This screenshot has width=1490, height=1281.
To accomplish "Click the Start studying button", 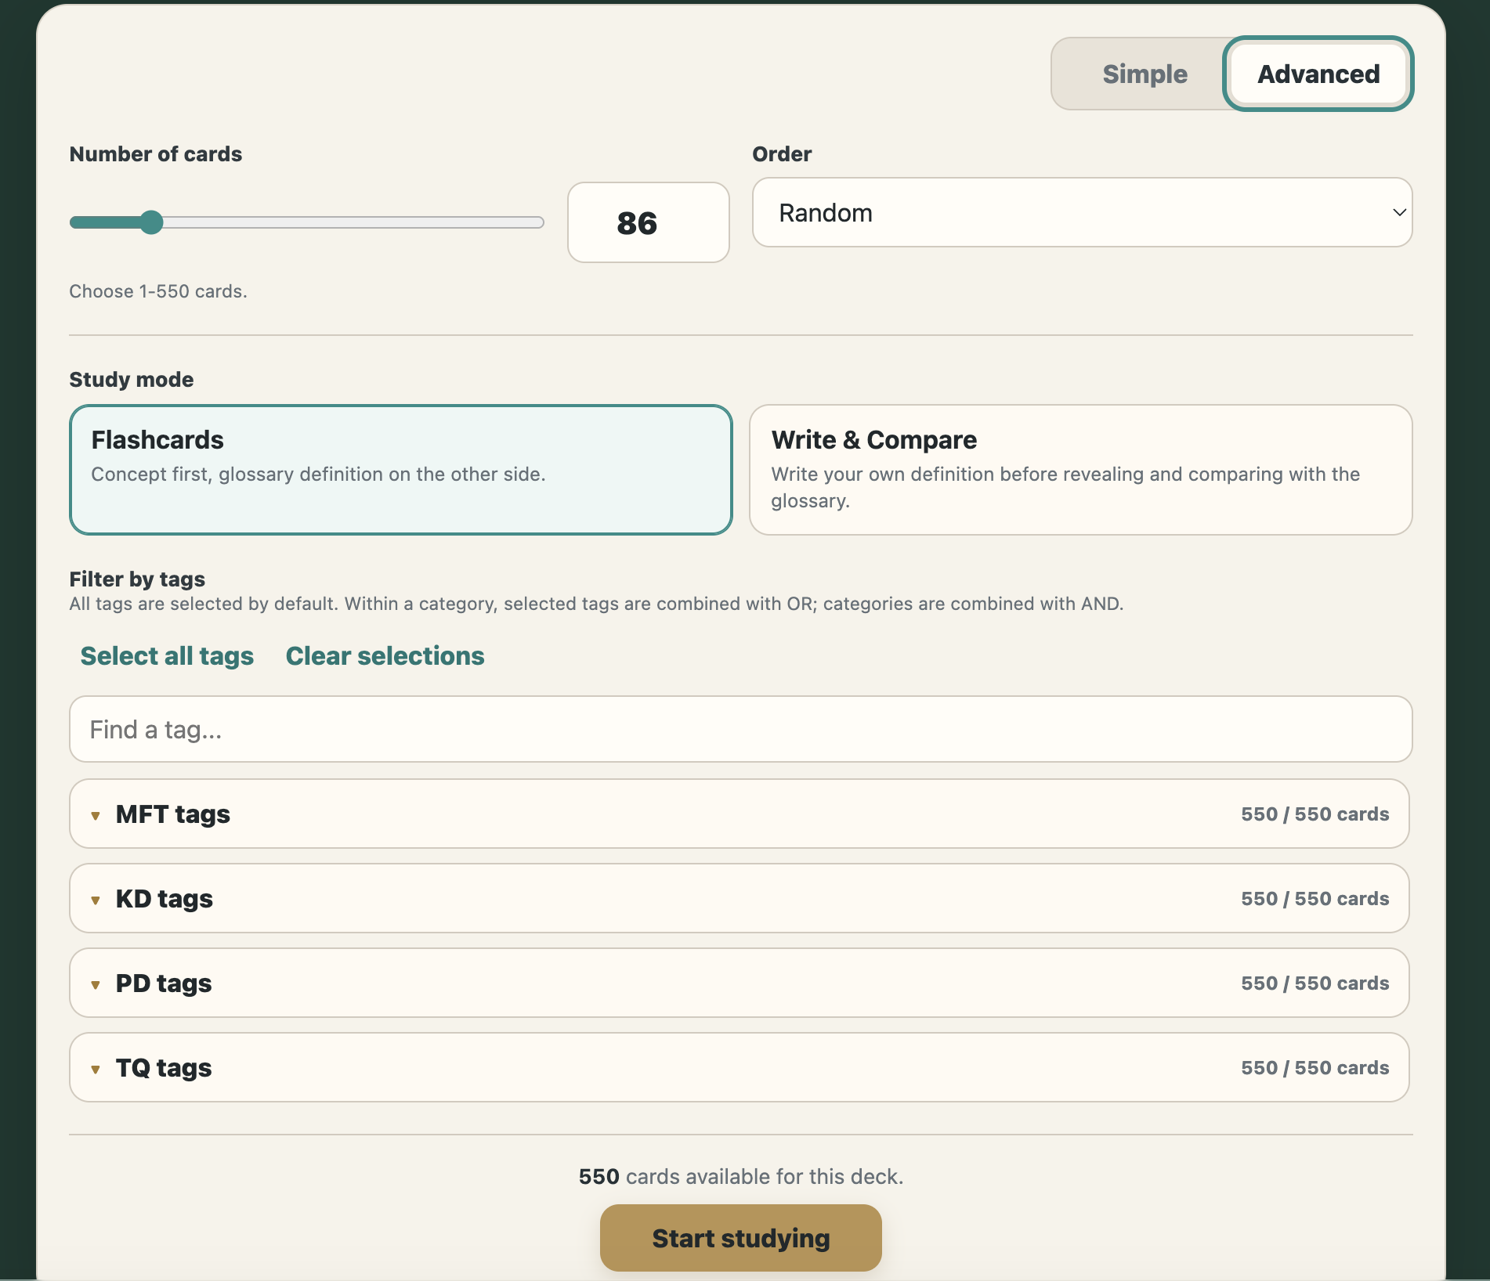I will [740, 1238].
